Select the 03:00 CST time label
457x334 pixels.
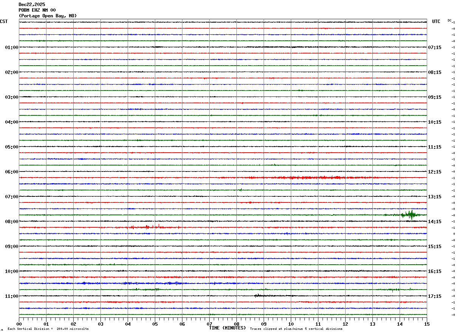(x=11, y=97)
